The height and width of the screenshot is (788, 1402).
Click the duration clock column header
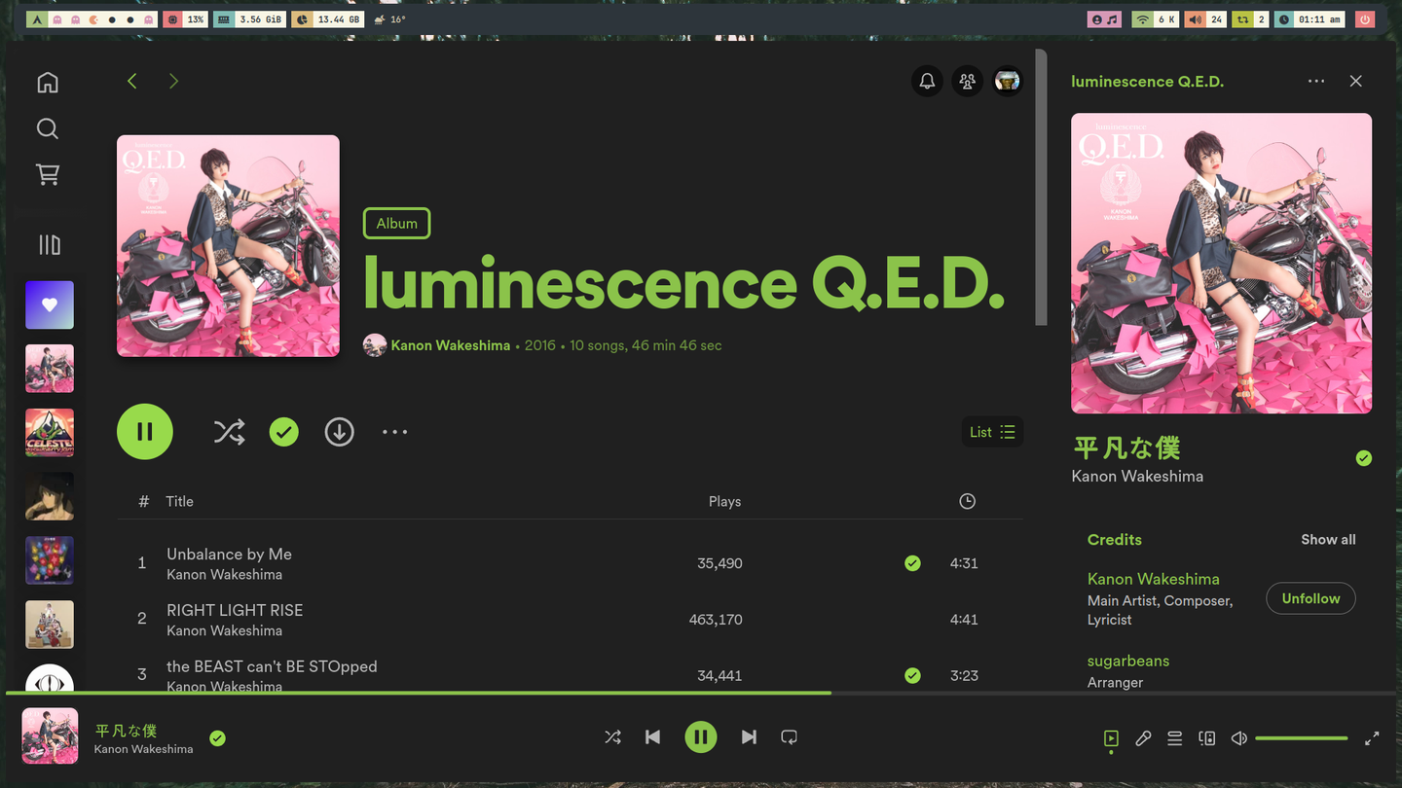[x=967, y=501]
